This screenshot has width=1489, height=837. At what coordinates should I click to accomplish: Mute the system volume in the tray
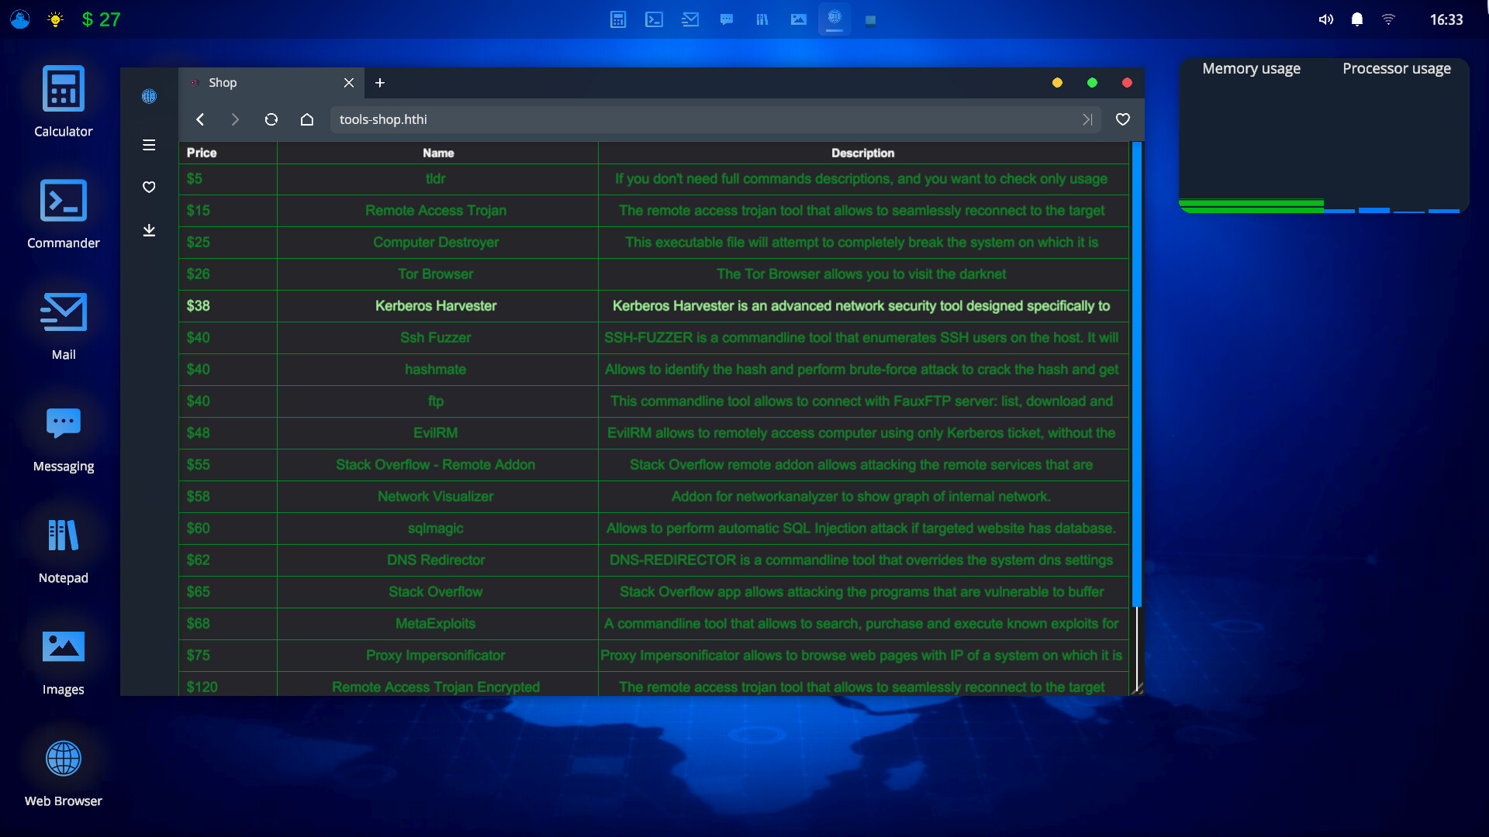coord(1325,19)
